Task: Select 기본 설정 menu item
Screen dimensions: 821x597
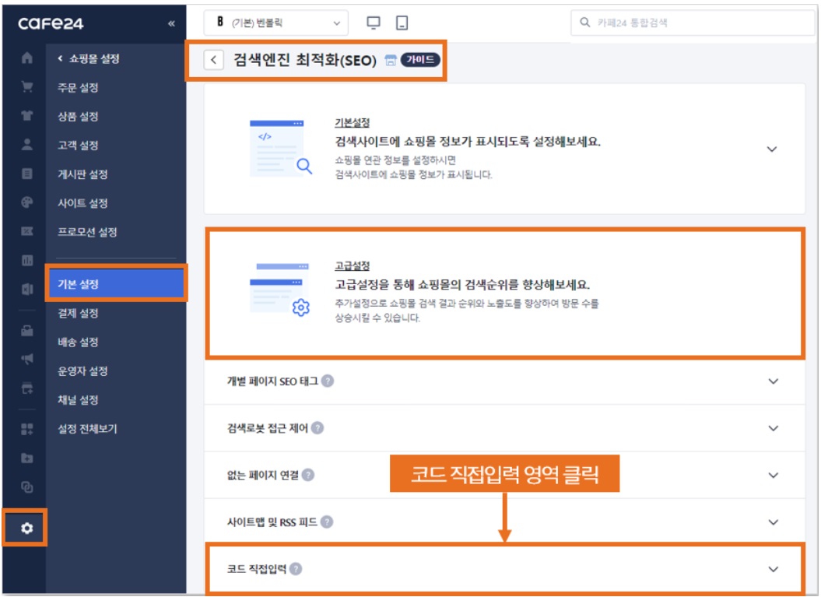Action: (116, 284)
